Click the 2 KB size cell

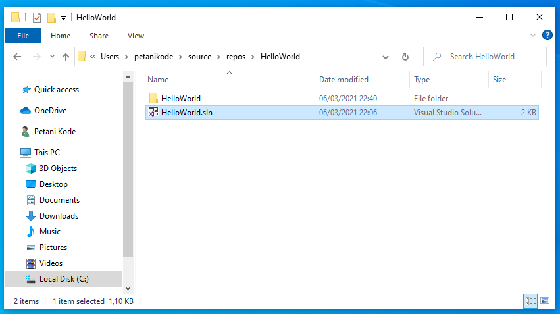click(528, 112)
